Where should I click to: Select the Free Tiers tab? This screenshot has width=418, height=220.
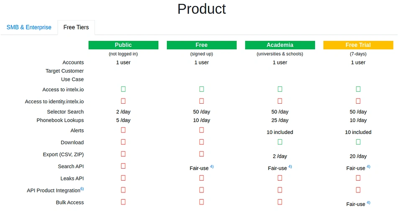(x=76, y=28)
